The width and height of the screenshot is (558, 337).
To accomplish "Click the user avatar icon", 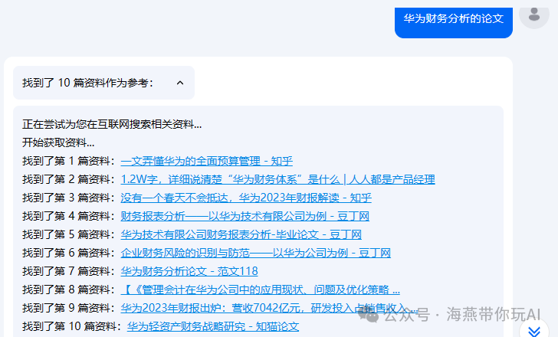I will (533, 15).
